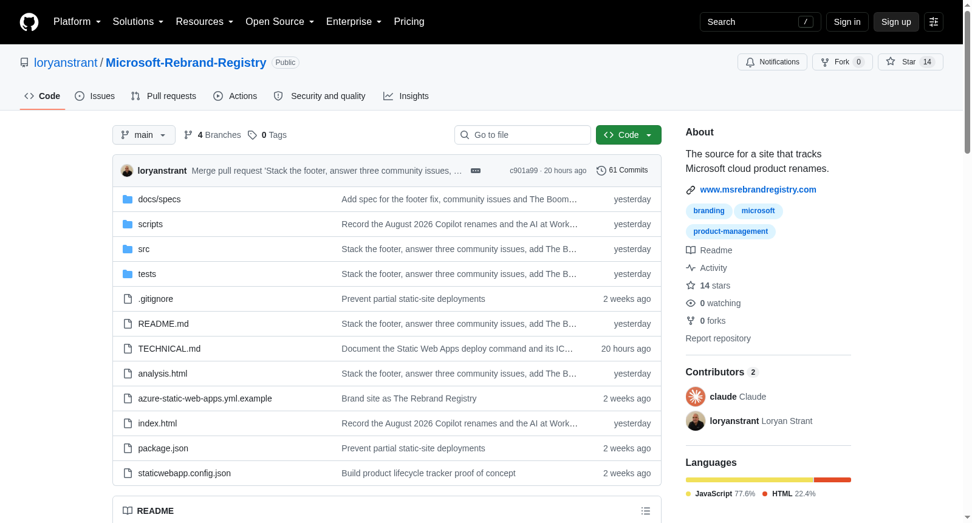Click the file icon beside .gitignore
The width and height of the screenshot is (972, 523).
(x=128, y=299)
